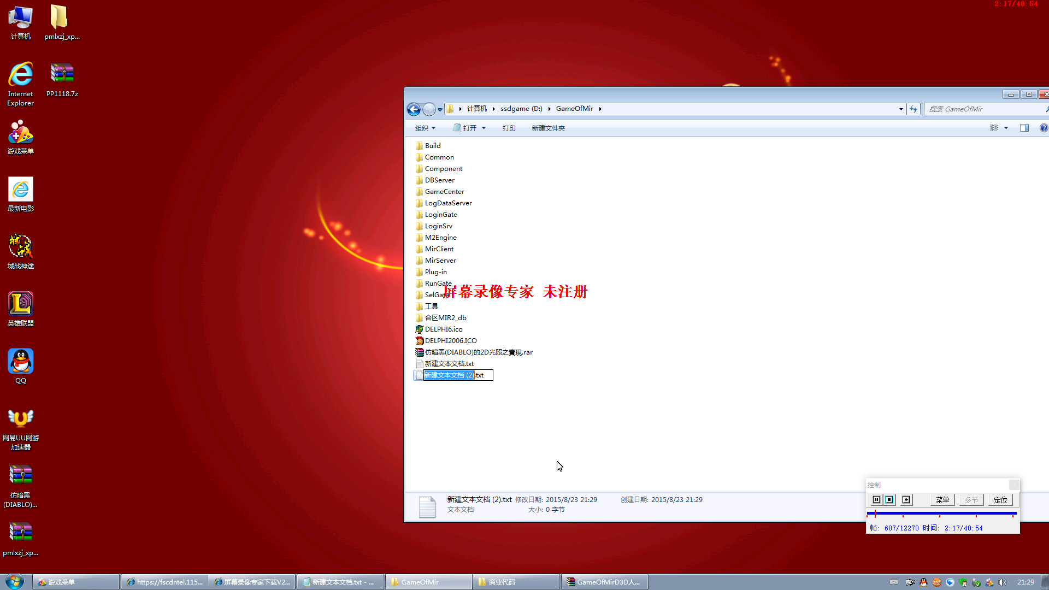The height and width of the screenshot is (590, 1049).
Task: Open QQ penguin tray icon
Action: pos(924,582)
